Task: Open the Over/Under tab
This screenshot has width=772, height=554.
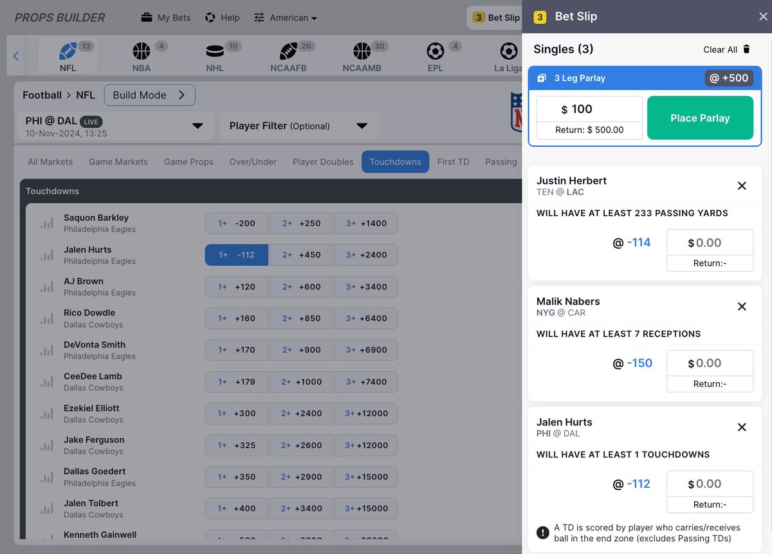Action: coord(253,162)
